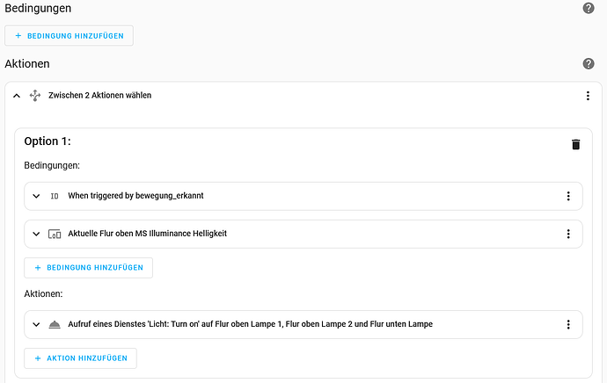Click the Aktion hinzufügen button
This screenshot has height=383, width=607.
81,358
